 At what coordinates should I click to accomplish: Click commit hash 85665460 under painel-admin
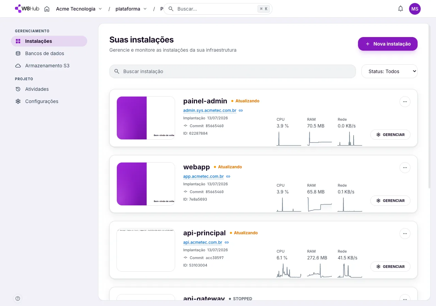point(215,126)
